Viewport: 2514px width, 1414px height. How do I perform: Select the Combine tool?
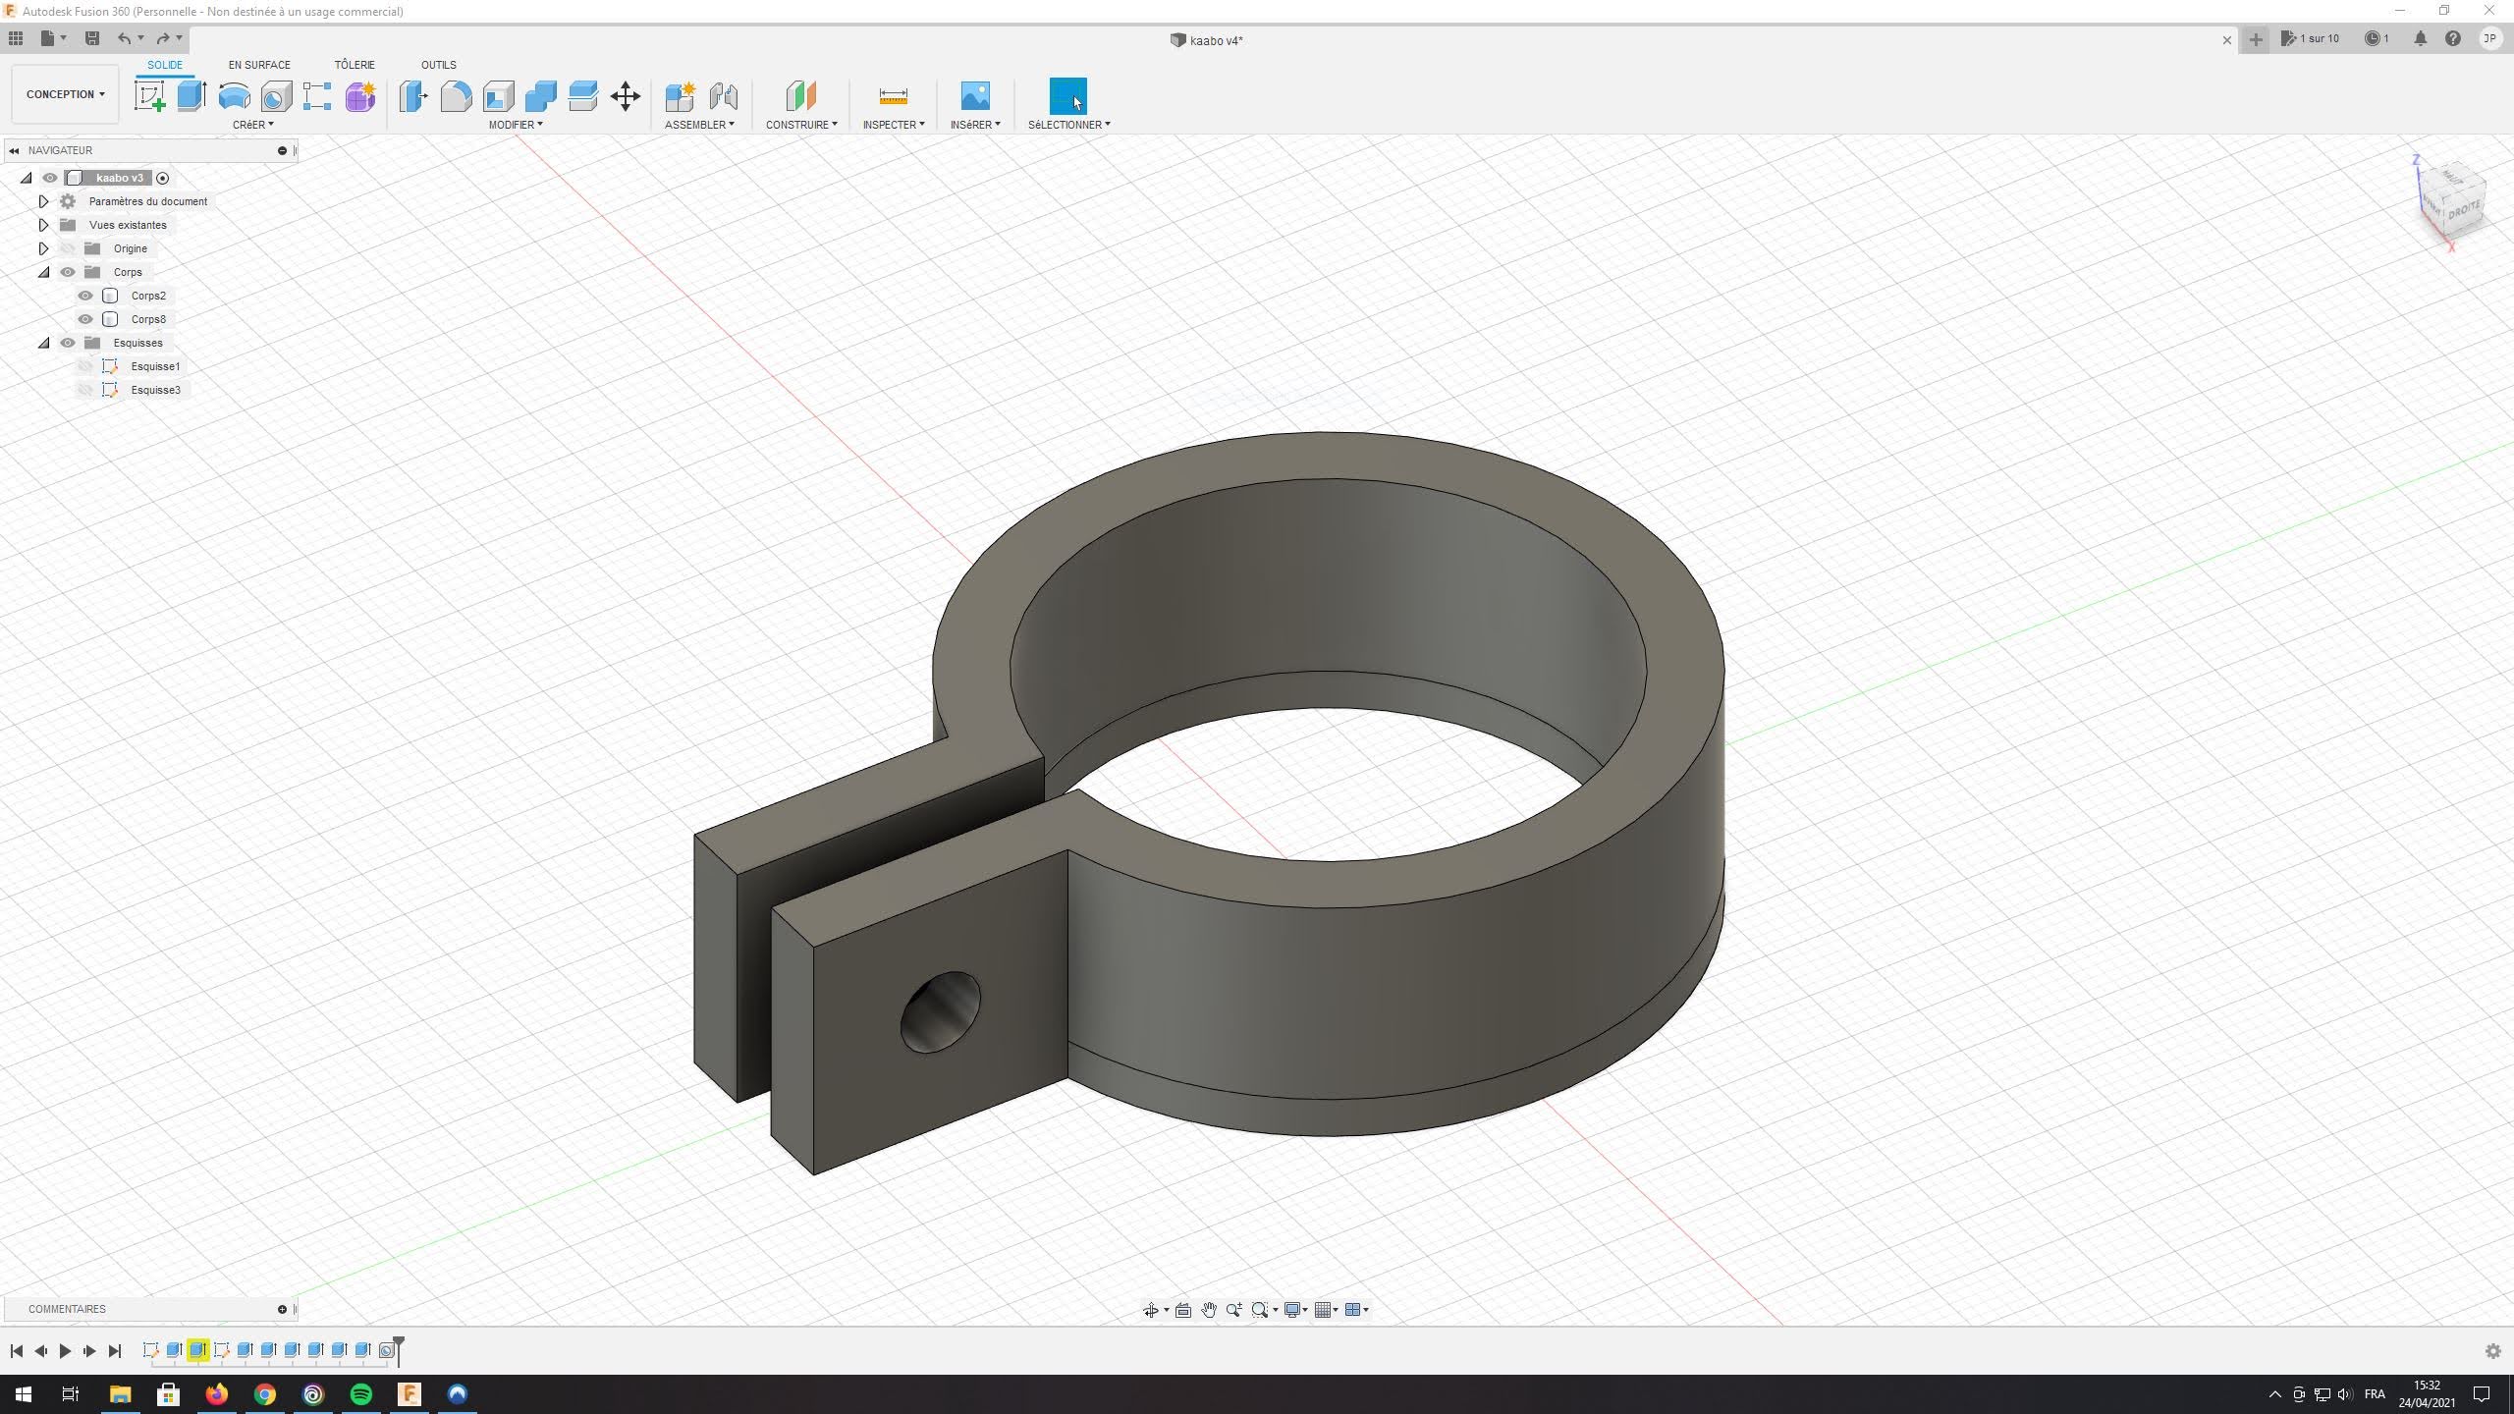tap(540, 96)
